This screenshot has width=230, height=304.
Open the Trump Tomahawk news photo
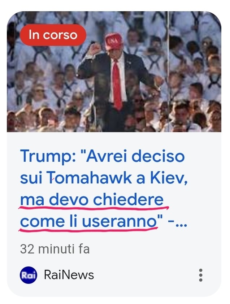[x=114, y=72]
